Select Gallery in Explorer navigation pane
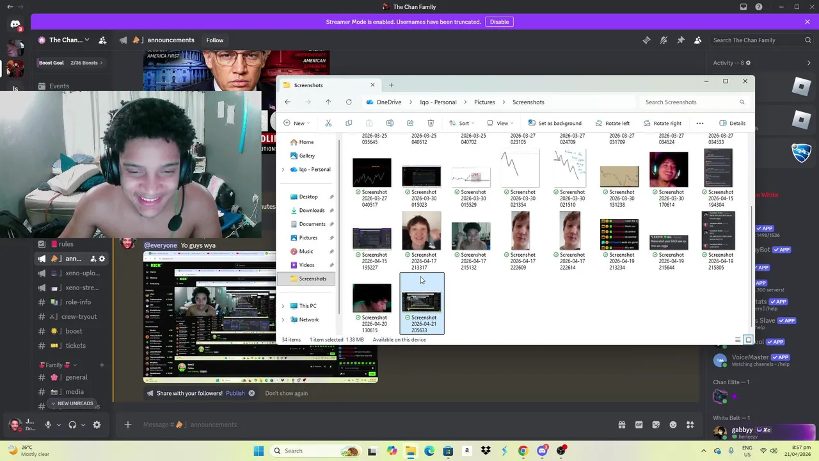This screenshot has height=461, width=819. click(x=307, y=156)
